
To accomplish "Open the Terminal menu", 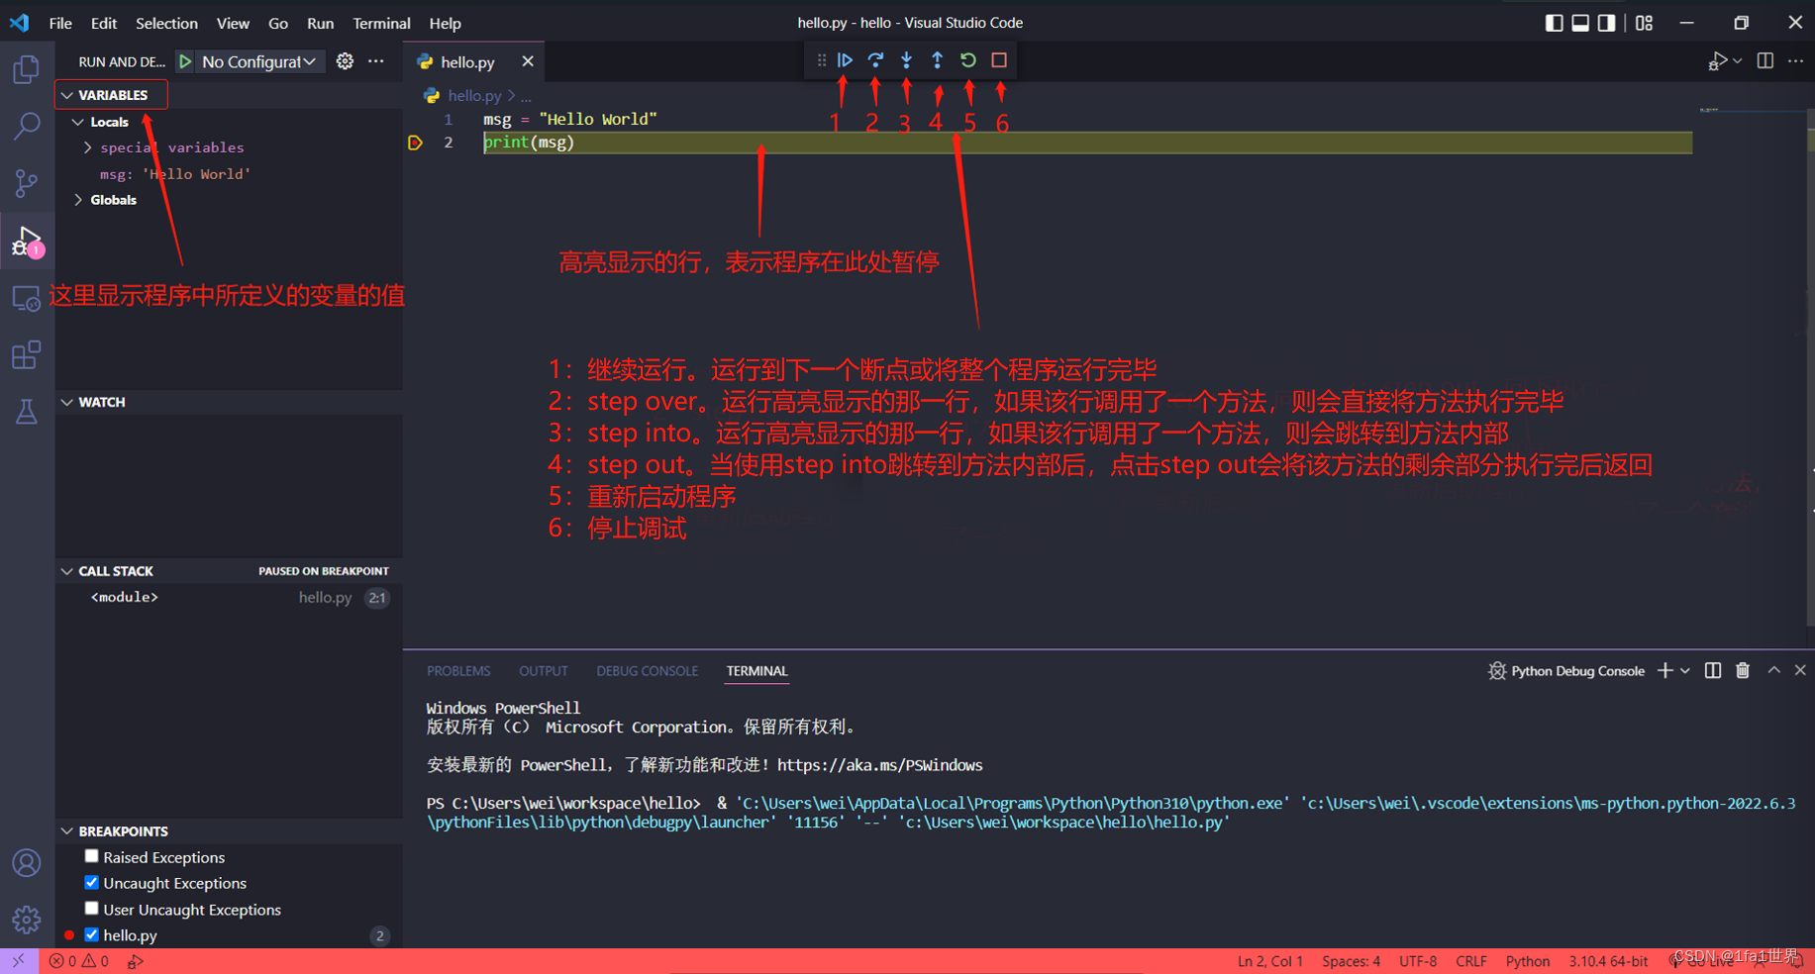I will [381, 23].
